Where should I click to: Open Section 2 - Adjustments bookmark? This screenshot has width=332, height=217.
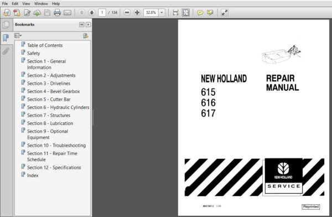51,75
